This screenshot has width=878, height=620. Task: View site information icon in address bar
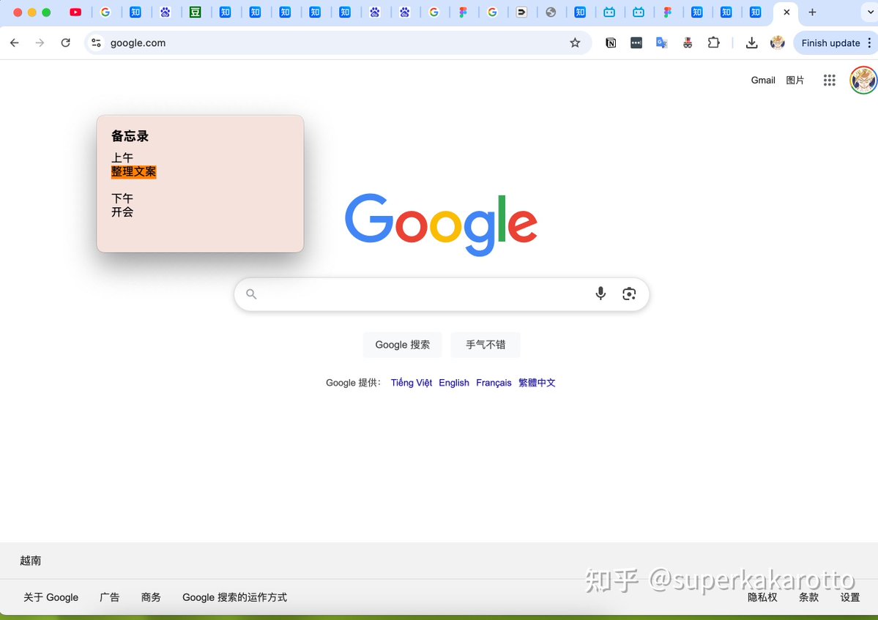pyautogui.click(x=97, y=42)
